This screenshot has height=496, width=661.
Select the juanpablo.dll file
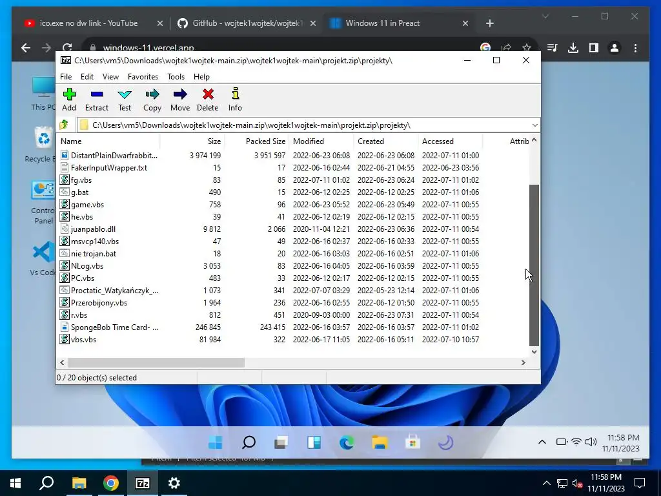[x=292, y=229]
